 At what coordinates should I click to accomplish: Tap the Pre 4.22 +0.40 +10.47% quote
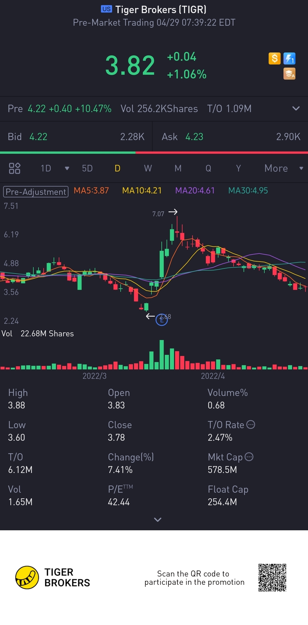coord(59,109)
